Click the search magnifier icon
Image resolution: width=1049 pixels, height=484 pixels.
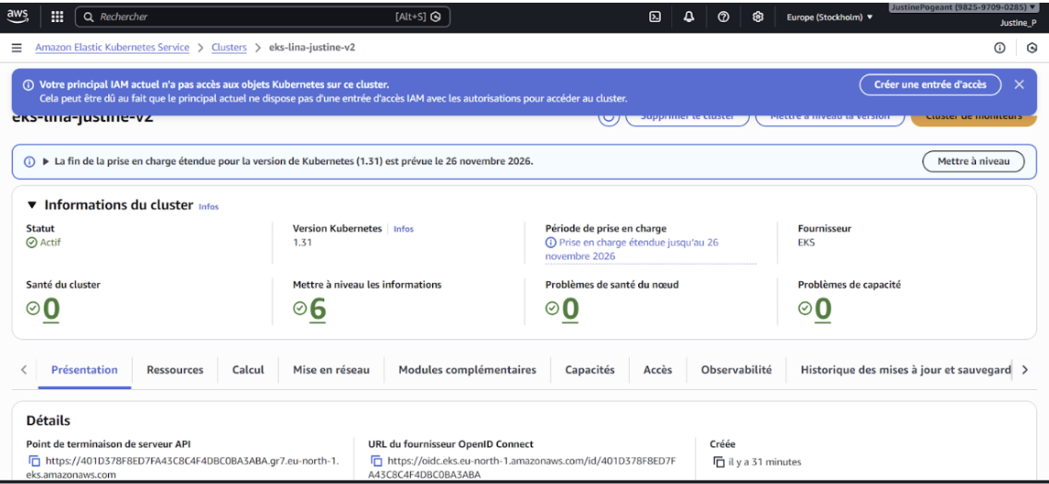pos(89,17)
